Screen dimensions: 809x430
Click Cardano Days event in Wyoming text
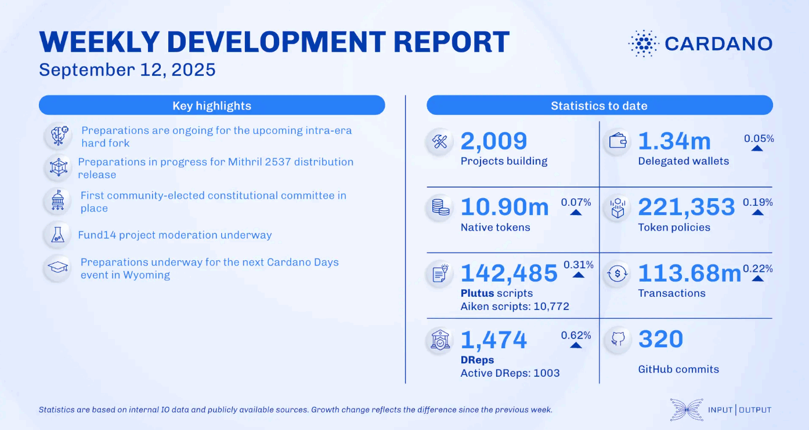click(210, 268)
